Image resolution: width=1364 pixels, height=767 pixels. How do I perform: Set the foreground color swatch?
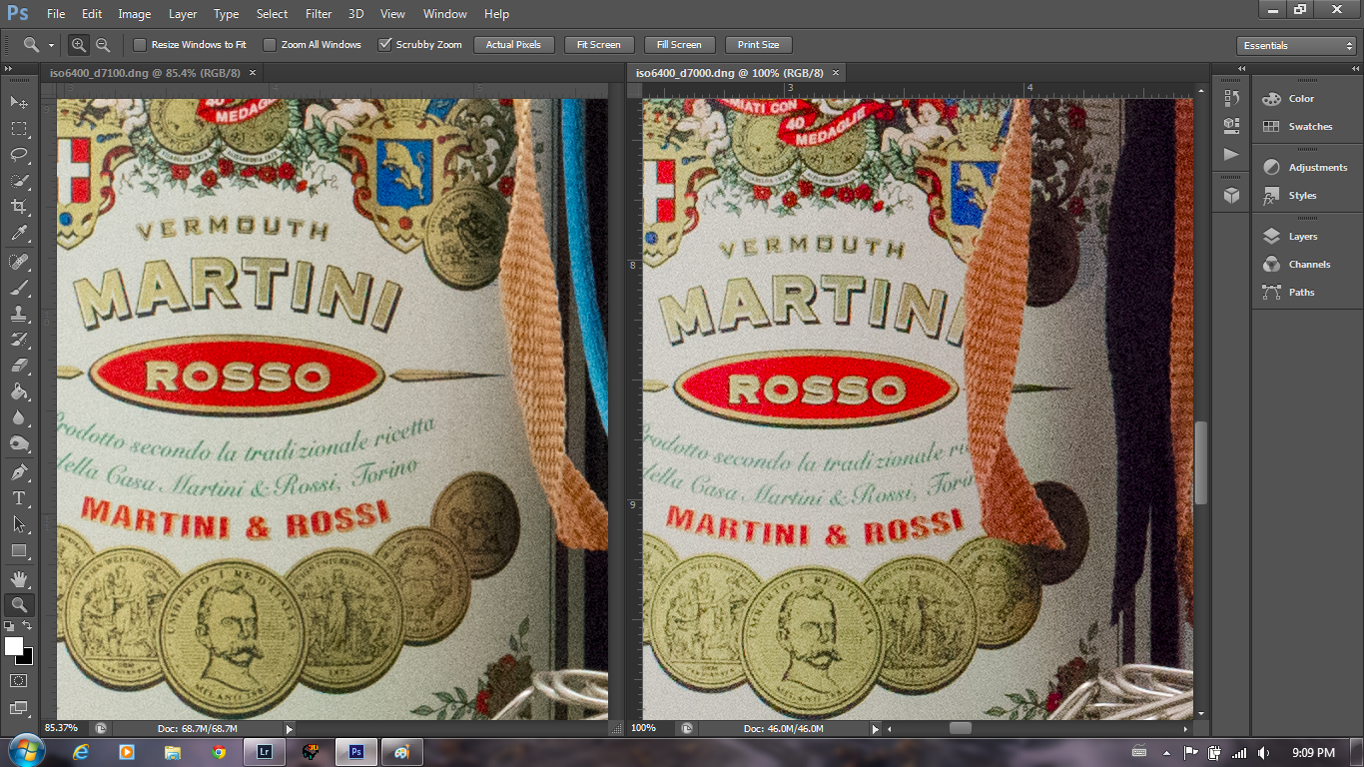(14, 646)
